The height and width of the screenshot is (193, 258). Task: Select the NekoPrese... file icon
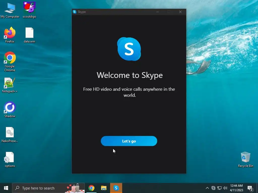pos(10,135)
